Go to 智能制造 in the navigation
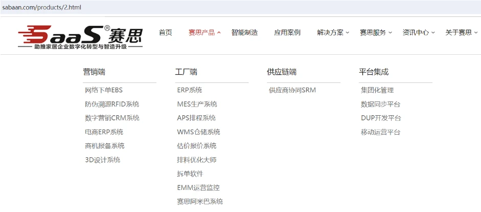Viewport: 481px width, 212px height. [x=244, y=33]
